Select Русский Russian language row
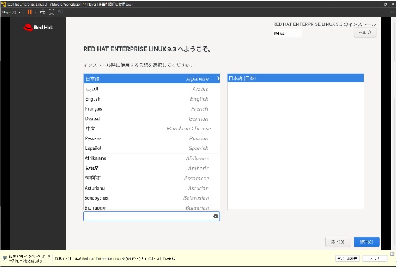 click(x=151, y=138)
